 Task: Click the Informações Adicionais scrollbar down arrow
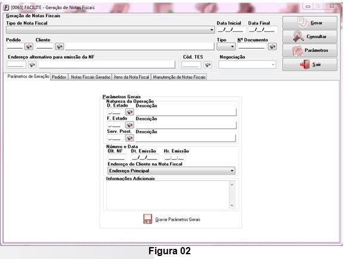click(x=232, y=206)
